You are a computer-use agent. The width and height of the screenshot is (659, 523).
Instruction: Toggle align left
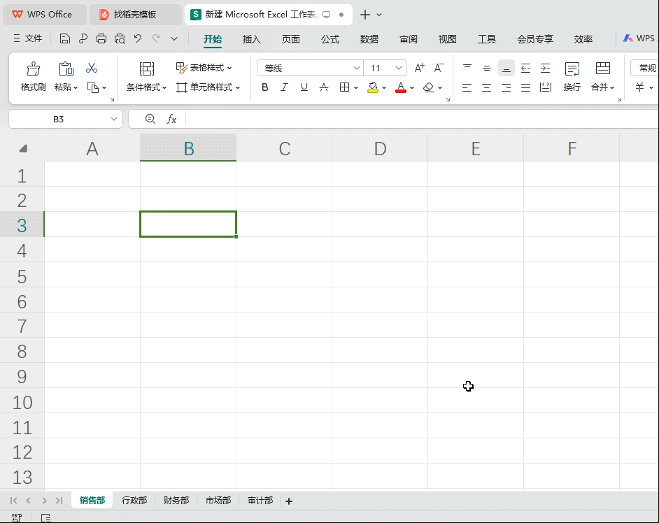tap(467, 87)
